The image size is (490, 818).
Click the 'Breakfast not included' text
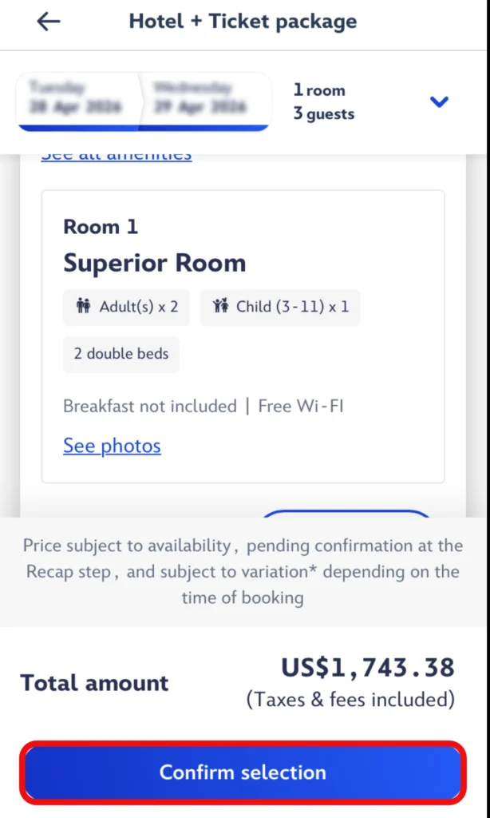click(150, 406)
